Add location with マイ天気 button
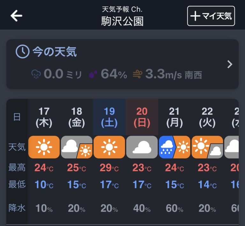Screen dimensions: 245x226 coord(211,16)
